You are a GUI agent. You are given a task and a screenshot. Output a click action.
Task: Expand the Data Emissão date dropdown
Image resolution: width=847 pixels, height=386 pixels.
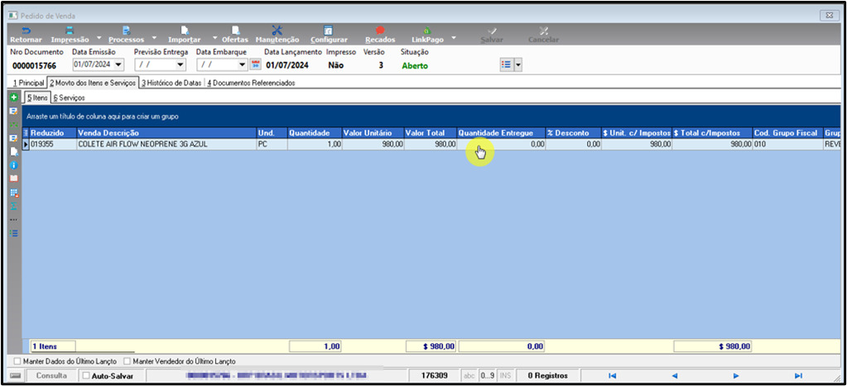pos(119,65)
